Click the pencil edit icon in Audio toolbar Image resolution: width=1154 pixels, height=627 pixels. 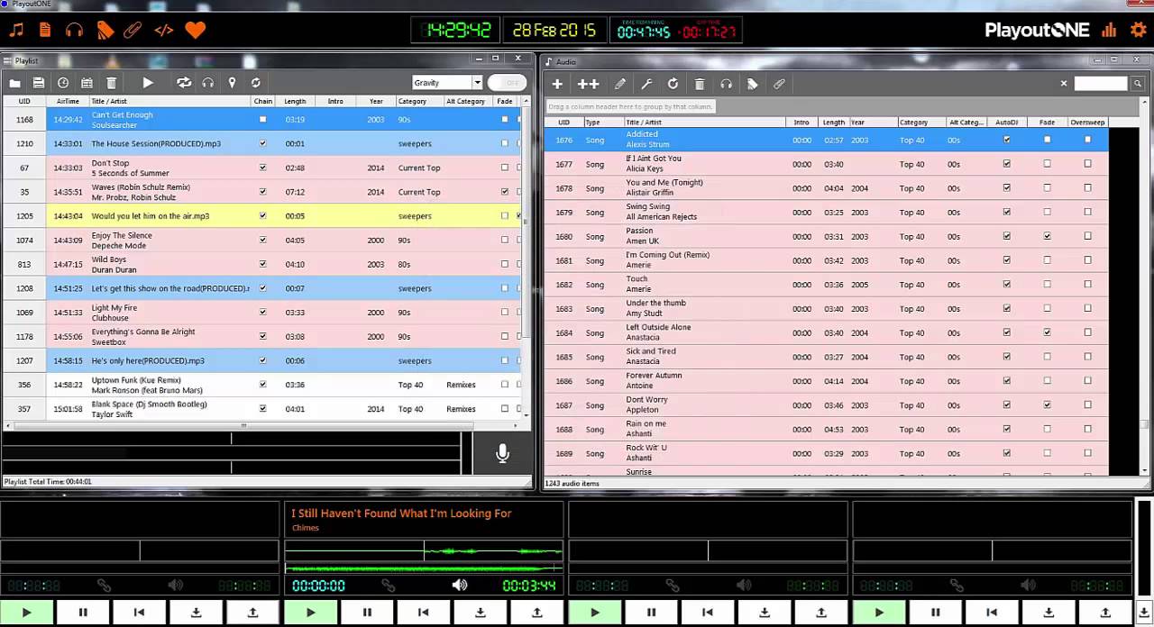[620, 84]
